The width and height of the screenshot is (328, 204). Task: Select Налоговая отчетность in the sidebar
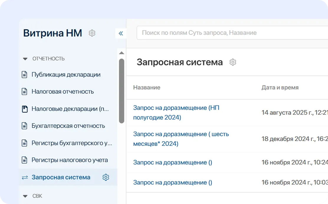(x=63, y=91)
